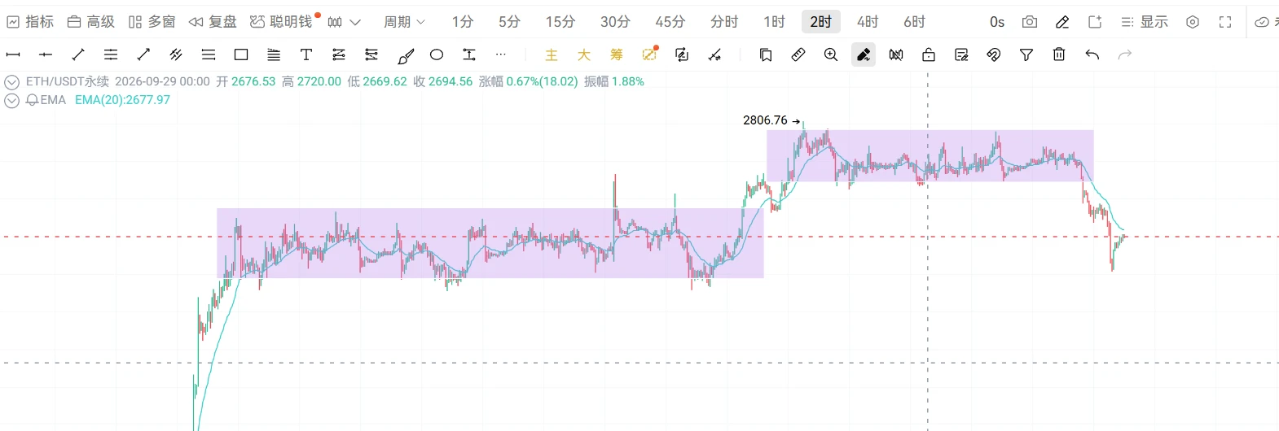Expand the 周期 period dropdown
This screenshot has width=1279, height=431.
(405, 22)
